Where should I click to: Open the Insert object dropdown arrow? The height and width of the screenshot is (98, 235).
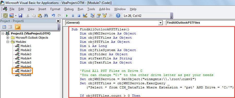pyautogui.click(x=16, y=16)
